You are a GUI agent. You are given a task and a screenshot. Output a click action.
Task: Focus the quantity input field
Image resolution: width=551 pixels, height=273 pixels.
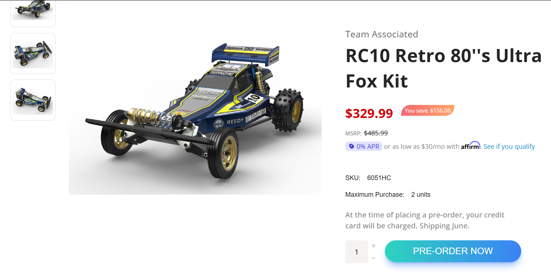tap(357, 252)
